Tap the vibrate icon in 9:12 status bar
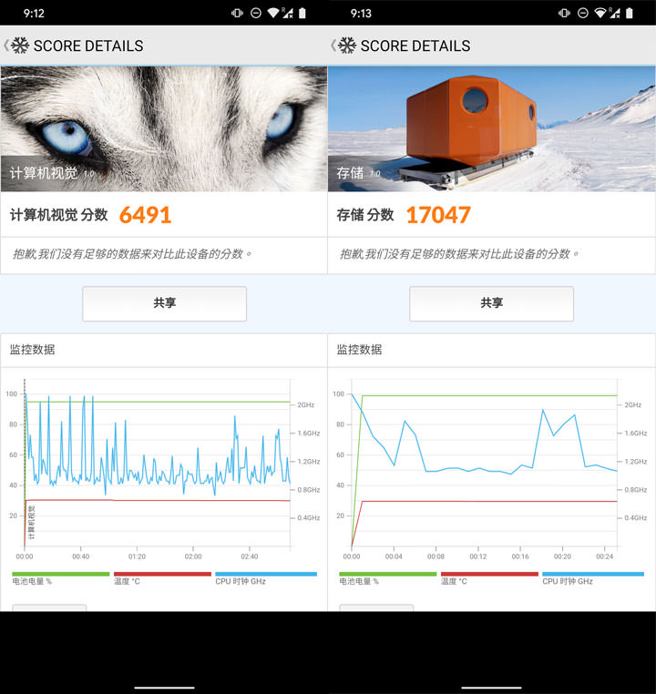Viewport: 656px width, 694px height. pyautogui.click(x=237, y=14)
